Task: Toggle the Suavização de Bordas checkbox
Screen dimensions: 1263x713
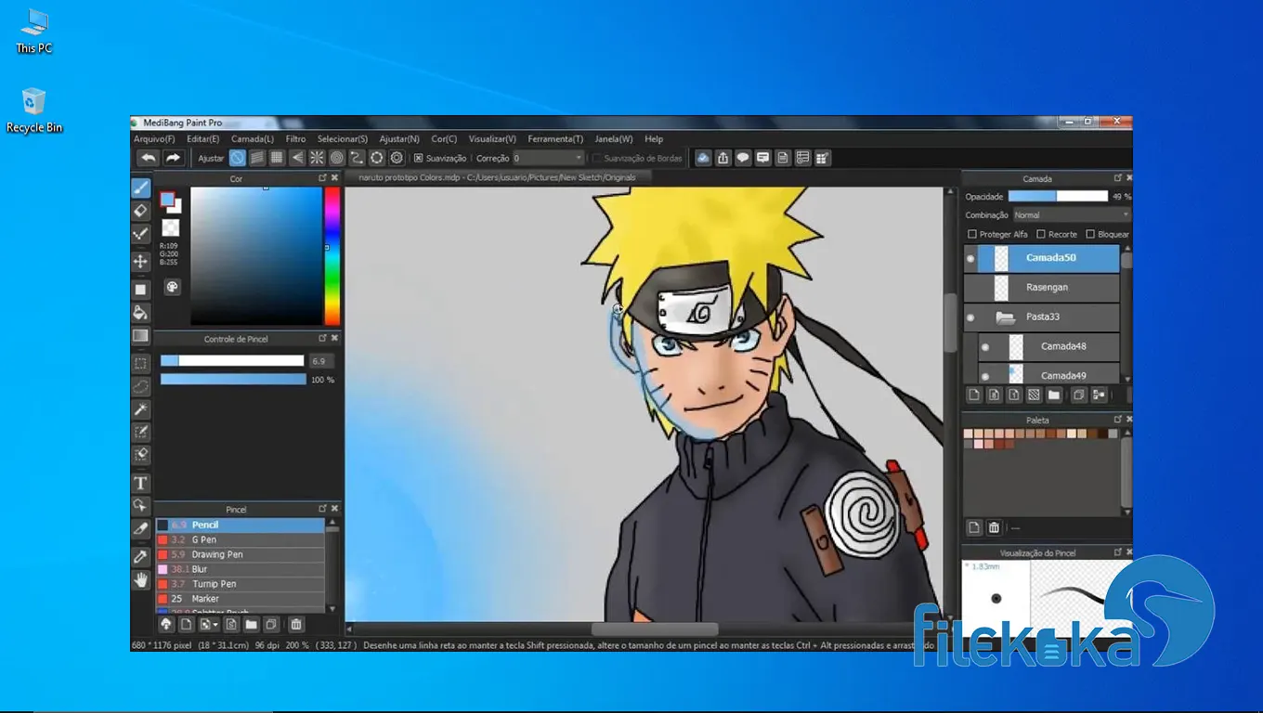Action: pyautogui.click(x=597, y=158)
